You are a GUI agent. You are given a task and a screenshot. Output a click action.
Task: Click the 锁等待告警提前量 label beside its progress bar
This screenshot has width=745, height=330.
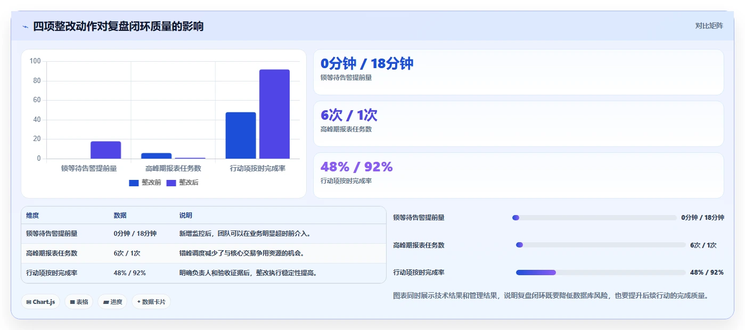click(419, 218)
